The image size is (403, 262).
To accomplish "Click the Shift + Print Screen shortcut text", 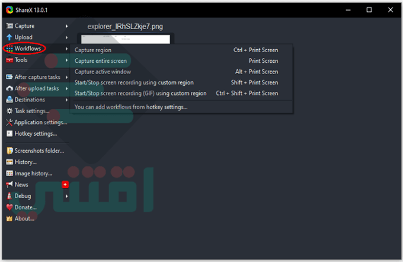I will [254, 82].
